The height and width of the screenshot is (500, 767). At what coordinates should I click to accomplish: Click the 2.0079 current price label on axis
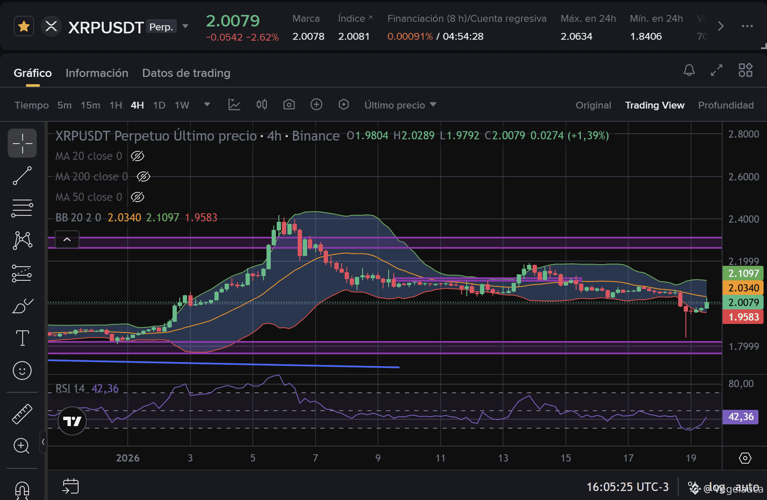743,303
